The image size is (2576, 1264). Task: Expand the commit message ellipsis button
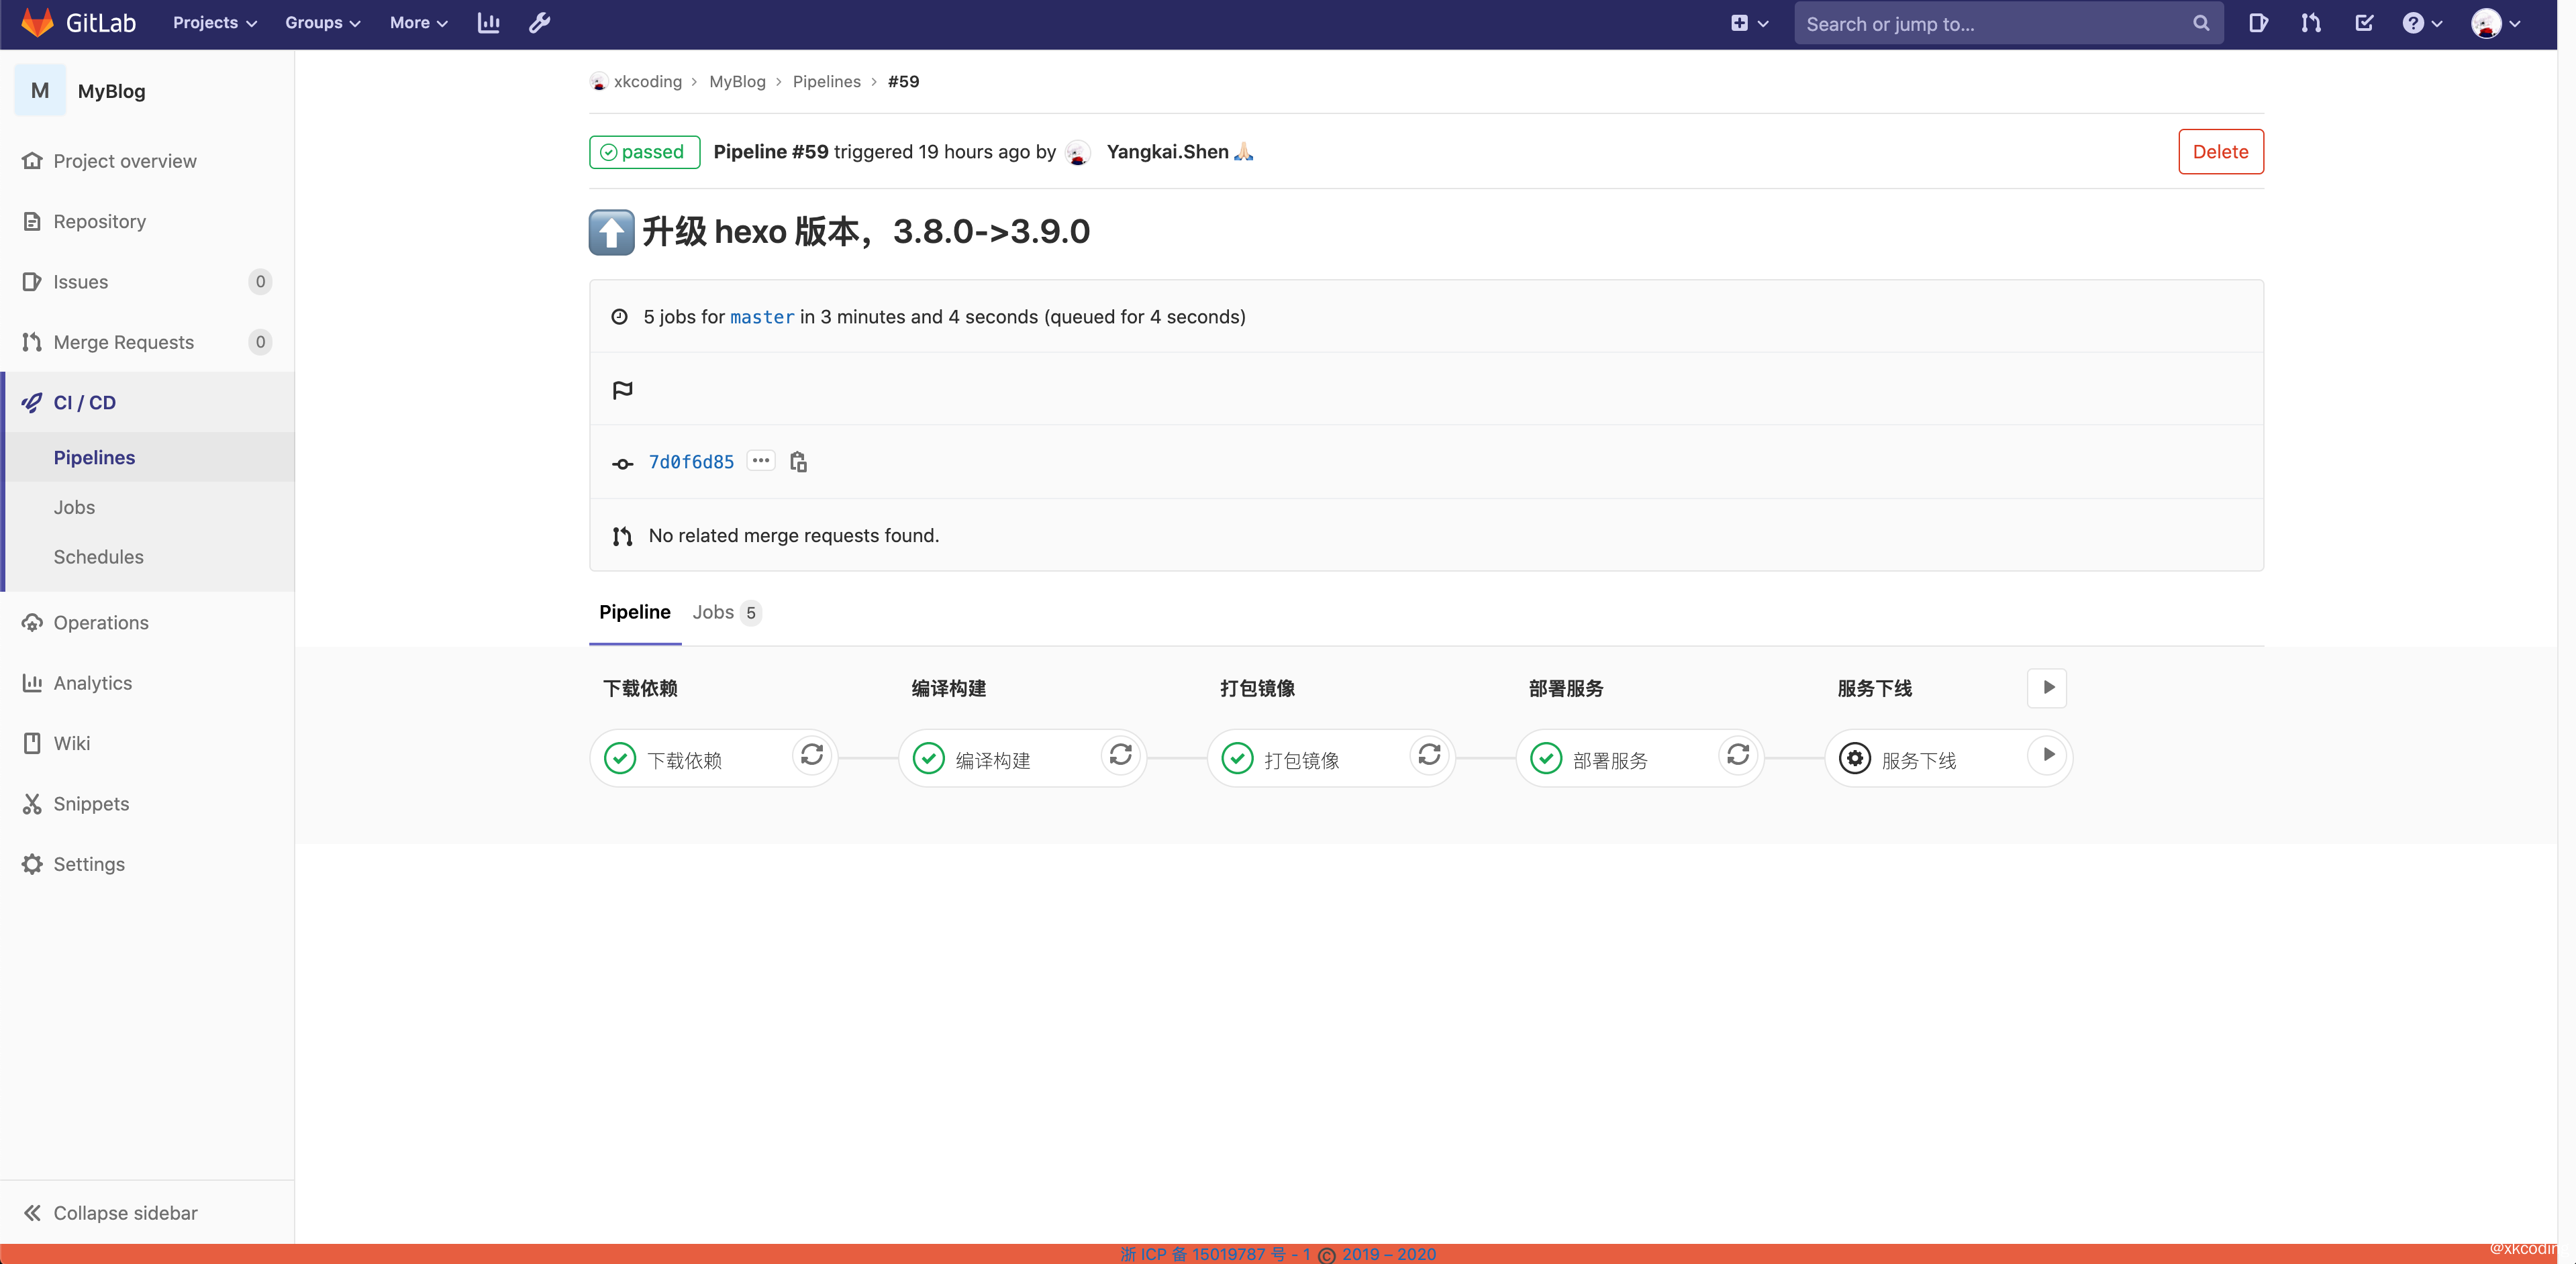click(761, 461)
